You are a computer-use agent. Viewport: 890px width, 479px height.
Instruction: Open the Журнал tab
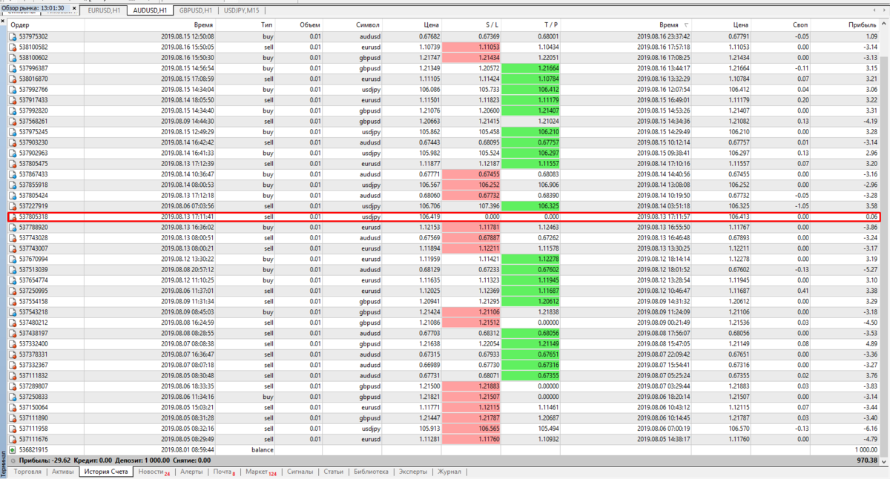click(449, 472)
